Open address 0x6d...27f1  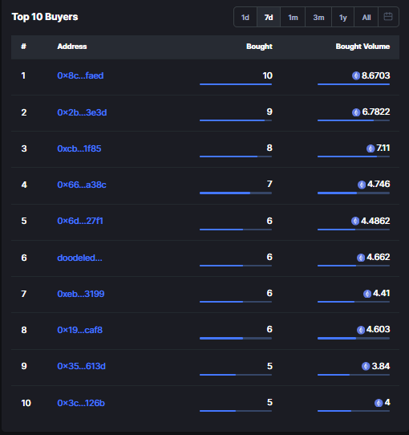coord(80,221)
